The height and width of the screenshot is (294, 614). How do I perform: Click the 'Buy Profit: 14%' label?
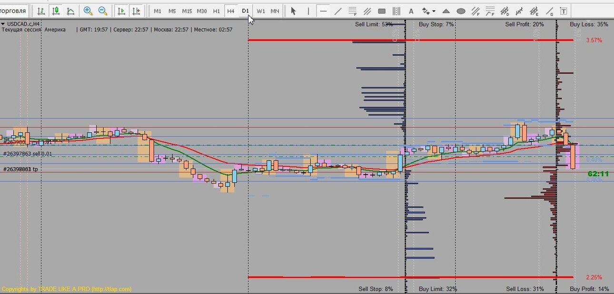pyautogui.click(x=589, y=289)
